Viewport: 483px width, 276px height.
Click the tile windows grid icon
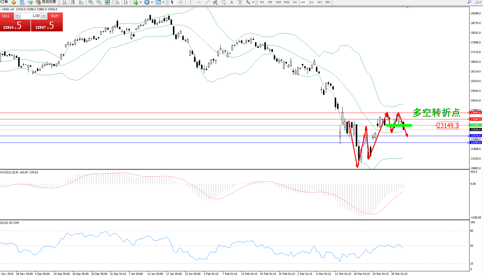point(107,2)
